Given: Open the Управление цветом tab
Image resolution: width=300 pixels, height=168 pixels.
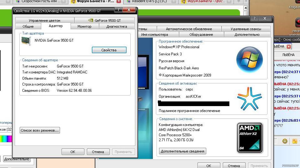Looking at the screenshot, I should pyautogui.click(x=45, y=21).
